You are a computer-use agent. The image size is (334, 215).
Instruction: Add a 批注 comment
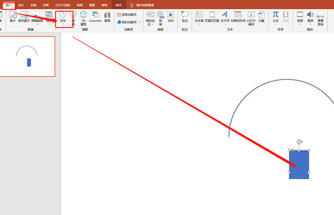(184, 17)
